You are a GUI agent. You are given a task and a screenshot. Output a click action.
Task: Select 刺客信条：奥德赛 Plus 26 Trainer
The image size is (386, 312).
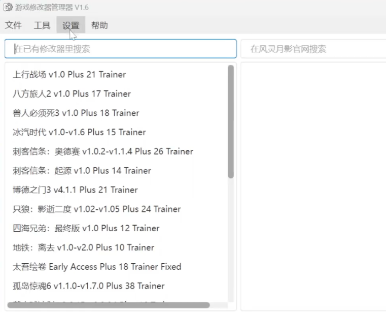coord(103,151)
